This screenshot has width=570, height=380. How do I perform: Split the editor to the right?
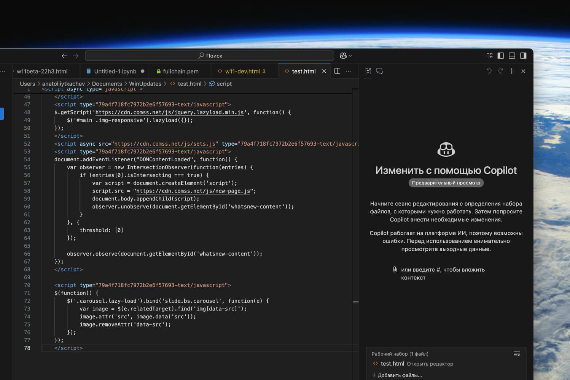337,71
